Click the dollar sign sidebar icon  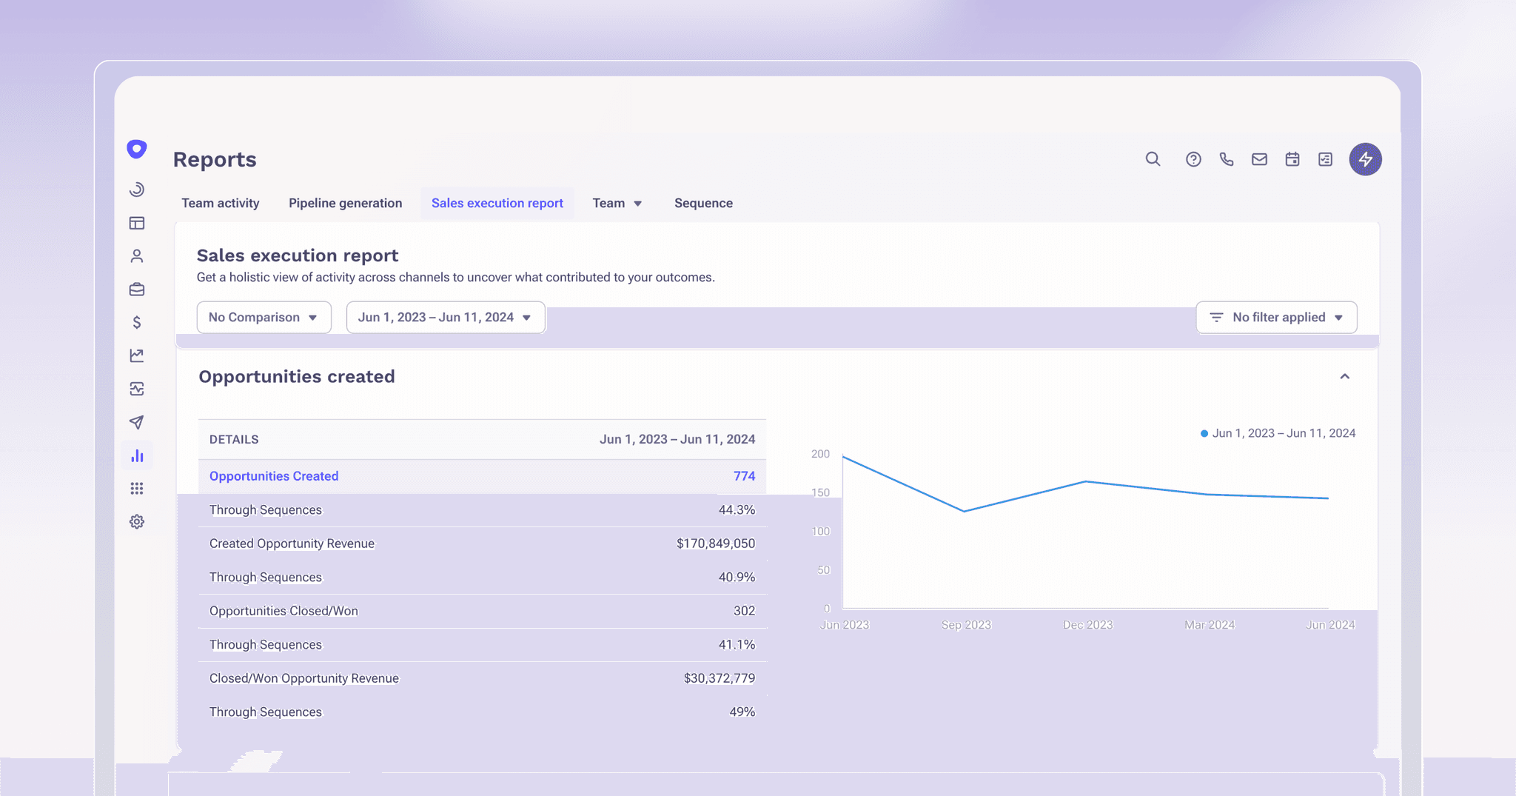[137, 322]
